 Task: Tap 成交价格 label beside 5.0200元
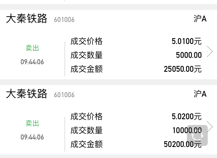coord(87,117)
